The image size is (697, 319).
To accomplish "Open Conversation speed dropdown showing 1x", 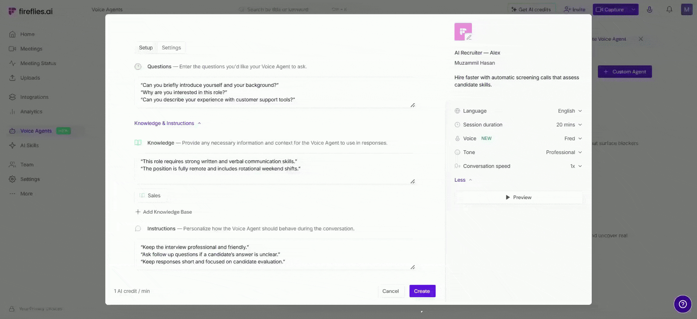I will (x=576, y=166).
